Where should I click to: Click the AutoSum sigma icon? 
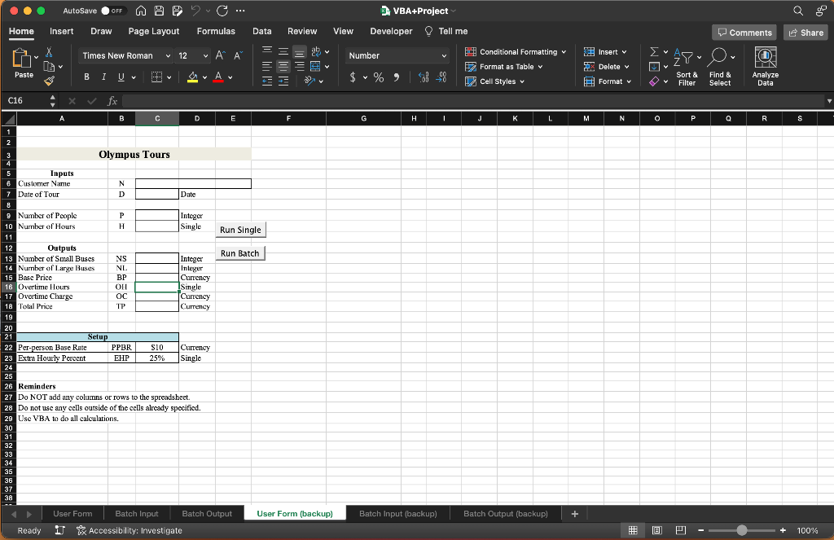[653, 52]
